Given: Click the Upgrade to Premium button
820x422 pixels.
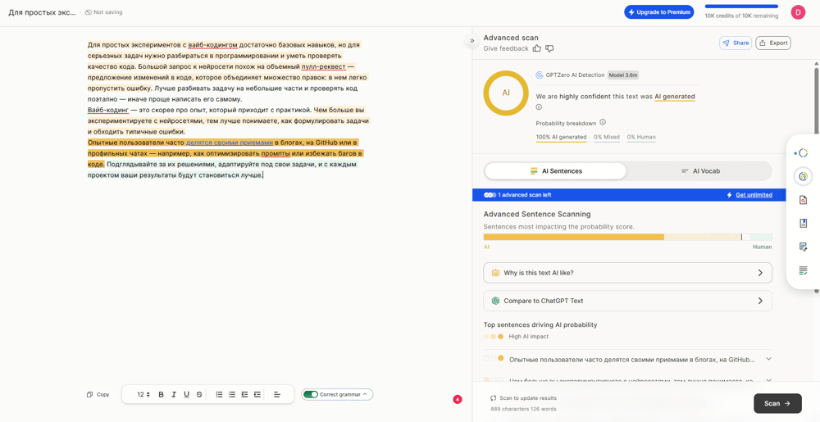Looking at the screenshot, I should pos(658,12).
